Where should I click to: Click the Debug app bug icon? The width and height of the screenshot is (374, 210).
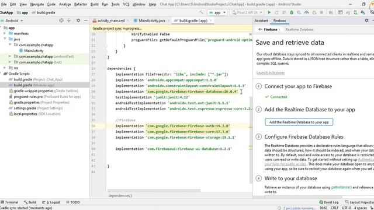292,13
